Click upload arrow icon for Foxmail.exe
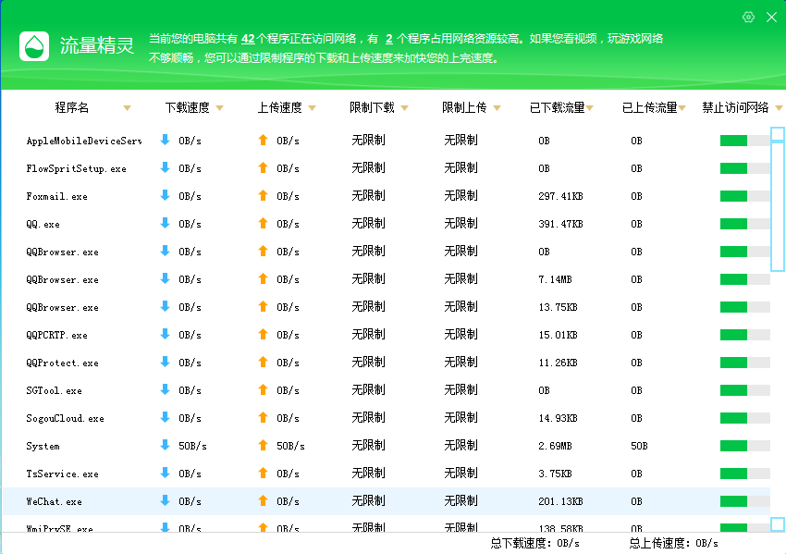This screenshot has width=786, height=554. click(264, 195)
